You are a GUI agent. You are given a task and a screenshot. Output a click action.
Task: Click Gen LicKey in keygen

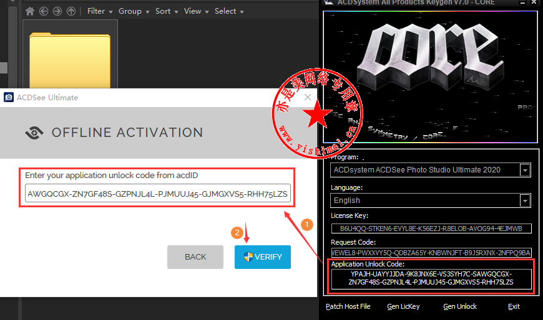(403, 306)
